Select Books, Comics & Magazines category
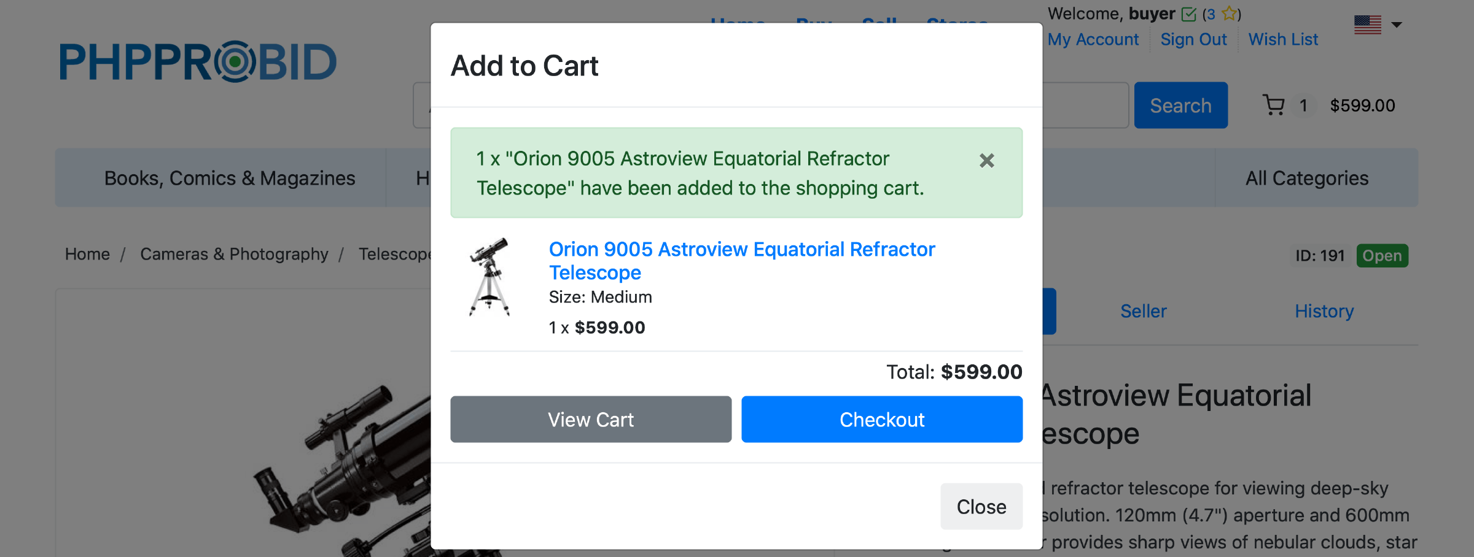The image size is (1474, 557). (230, 178)
